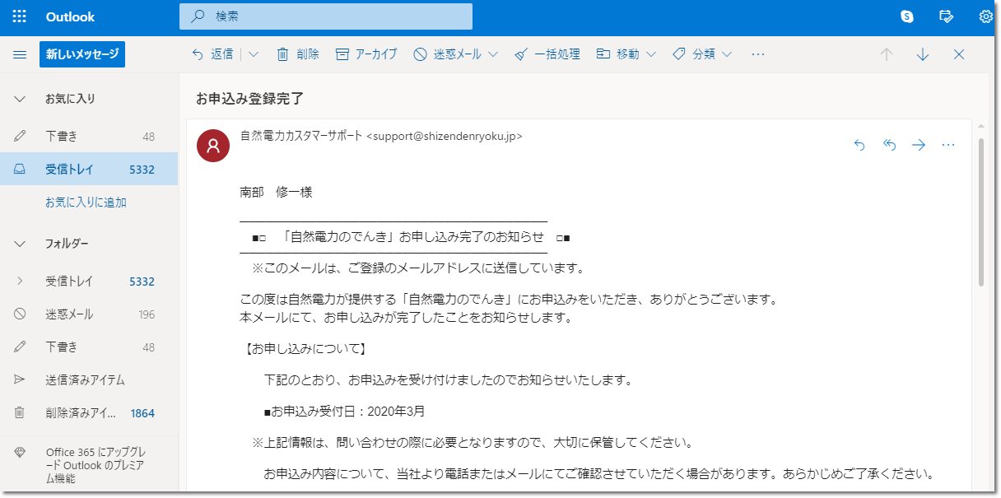
Task: Click 返信 in the toolbar
Action: pos(212,54)
